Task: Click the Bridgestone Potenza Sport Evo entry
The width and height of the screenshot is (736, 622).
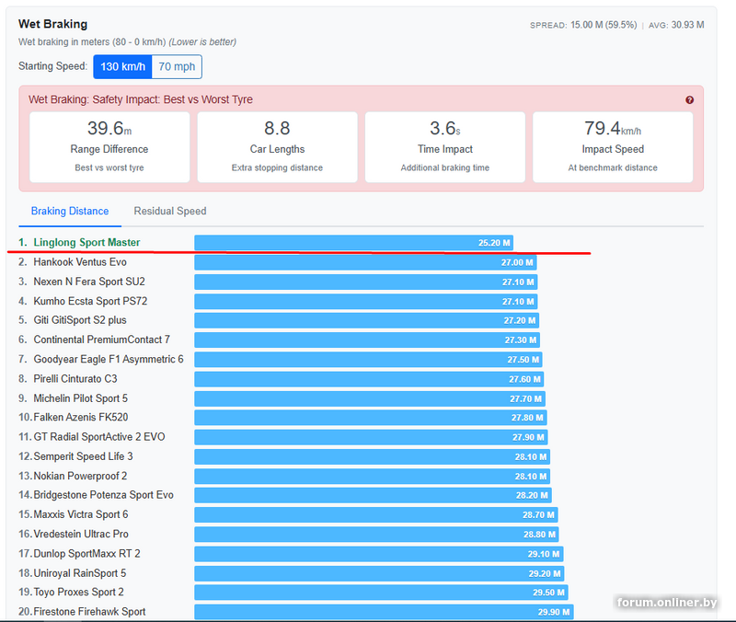Action: (103, 495)
